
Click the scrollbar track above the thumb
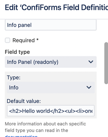click(x=106, y=31)
